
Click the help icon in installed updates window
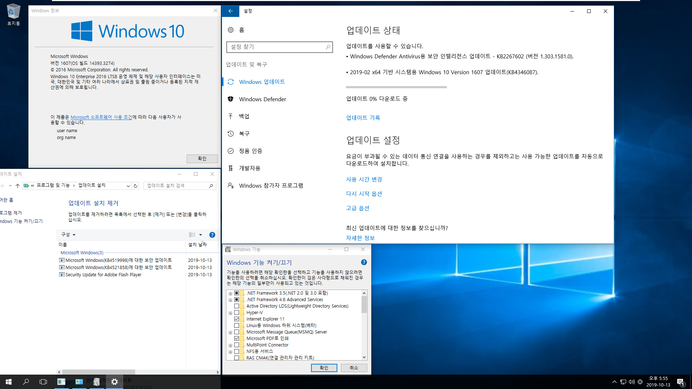click(x=212, y=235)
